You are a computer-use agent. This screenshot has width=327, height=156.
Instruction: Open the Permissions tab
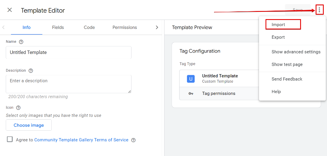125,27
